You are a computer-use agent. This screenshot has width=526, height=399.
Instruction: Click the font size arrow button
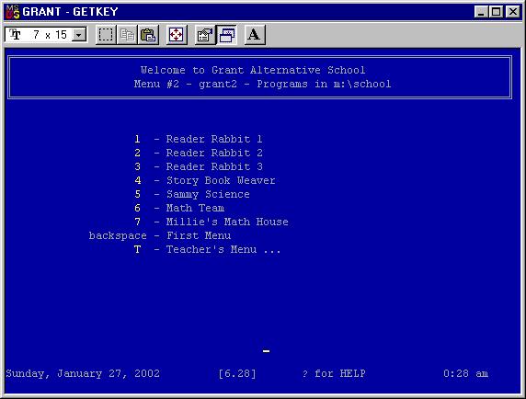click(x=79, y=35)
